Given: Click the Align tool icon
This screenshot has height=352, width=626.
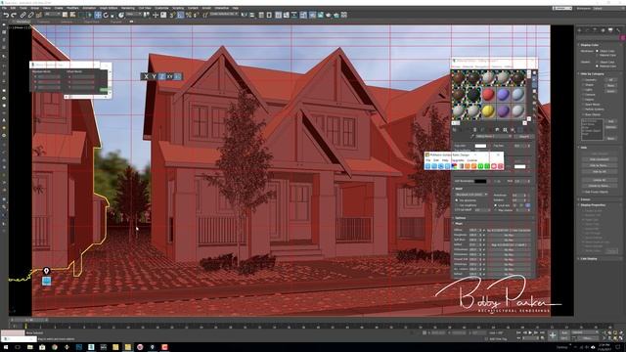Looking at the screenshot, I should 252,16.
